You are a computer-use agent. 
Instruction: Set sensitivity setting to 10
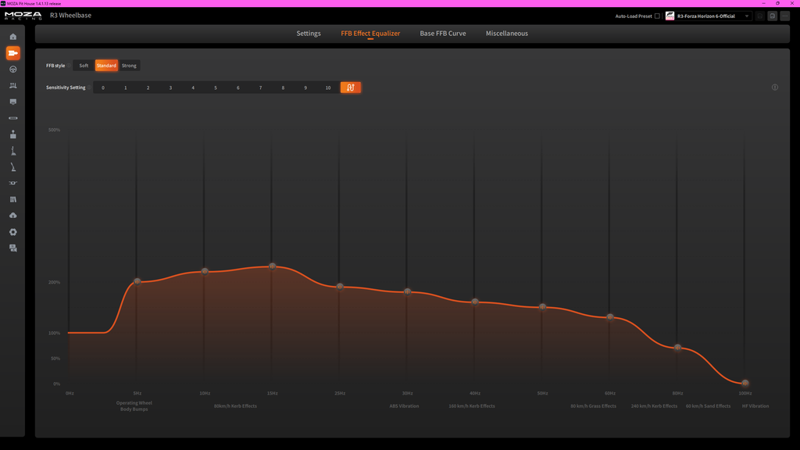(328, 87)
